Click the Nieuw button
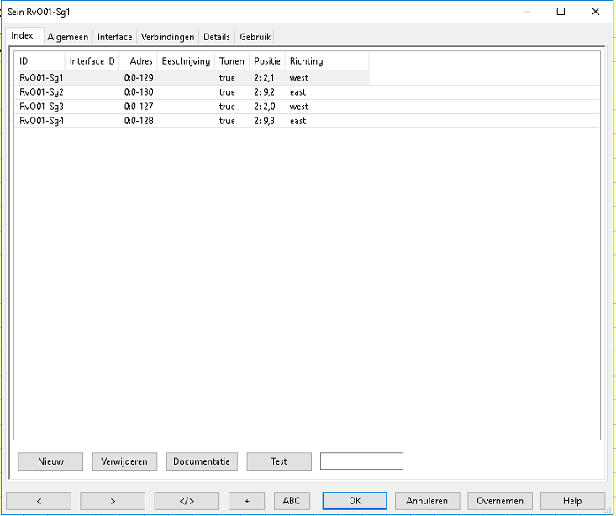Screen dimensions: 616x516 (x=50, y=461)
